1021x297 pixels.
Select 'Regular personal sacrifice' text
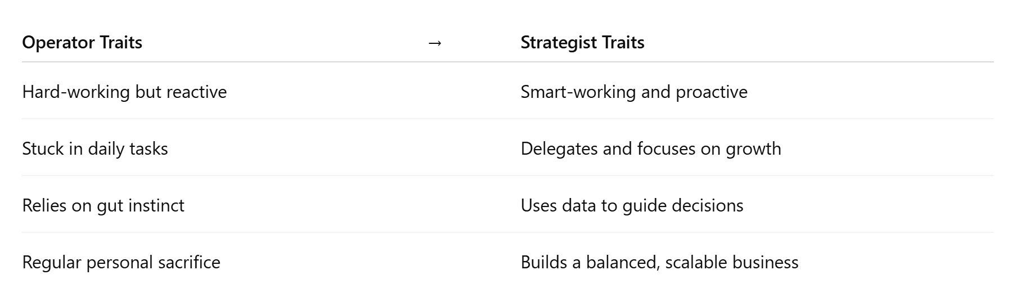click(x=121, y=262)
